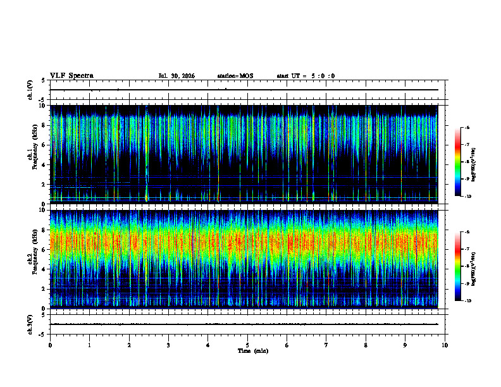Click inside the ch.1 spectrogram panel

(x=244, y=154)
